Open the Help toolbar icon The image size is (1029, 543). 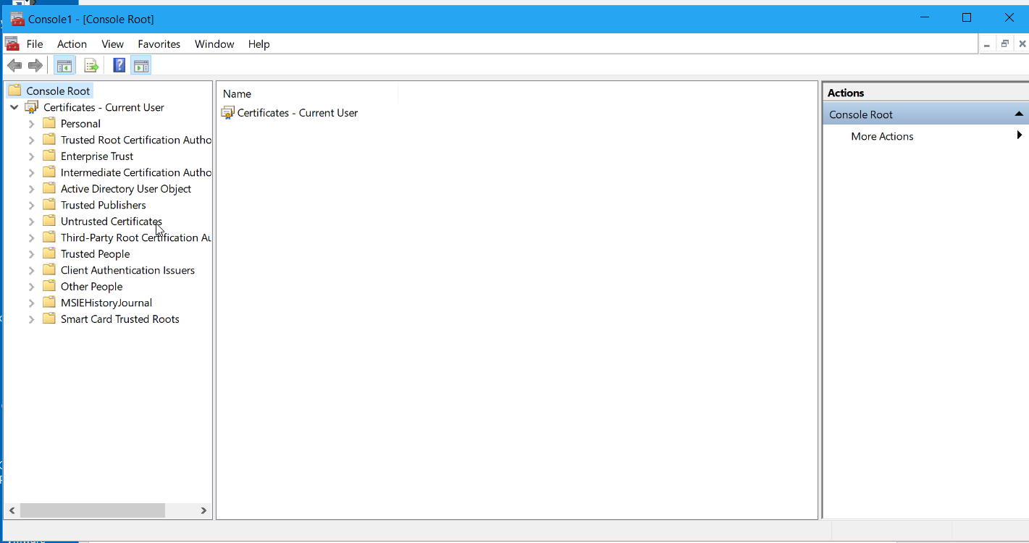[119, 66]
